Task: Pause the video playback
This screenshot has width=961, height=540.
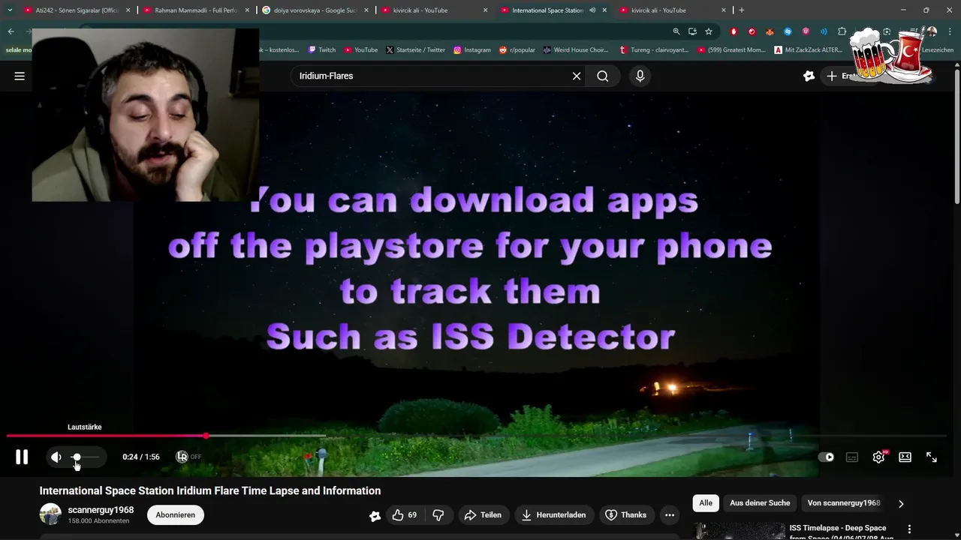Action: tap(22, 457)
